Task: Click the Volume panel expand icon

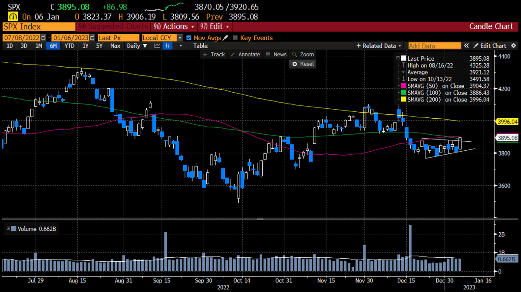Action: tap(8, 228)
